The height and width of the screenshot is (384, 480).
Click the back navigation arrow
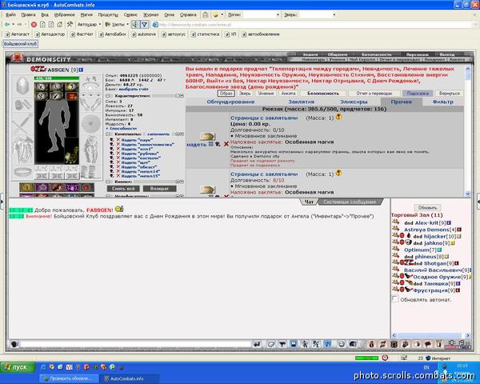6,25
